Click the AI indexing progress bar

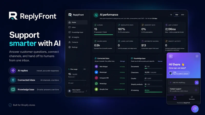(153, 92)
